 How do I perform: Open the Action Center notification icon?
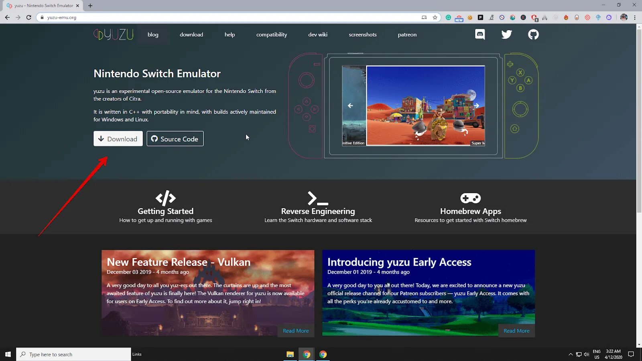click(631, 354)
